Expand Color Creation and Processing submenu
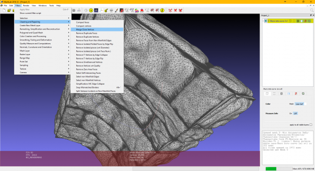The image size is (315, 171). [43, 36]
